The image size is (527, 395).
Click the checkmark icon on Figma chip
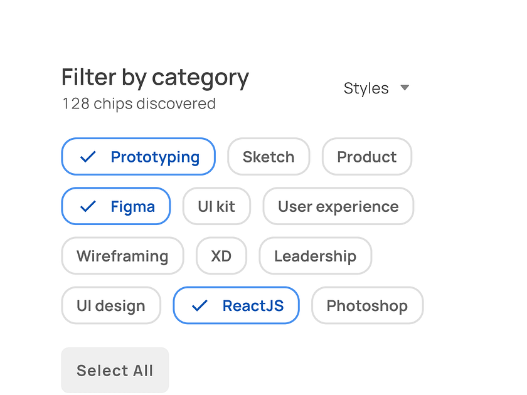point(87,206)
